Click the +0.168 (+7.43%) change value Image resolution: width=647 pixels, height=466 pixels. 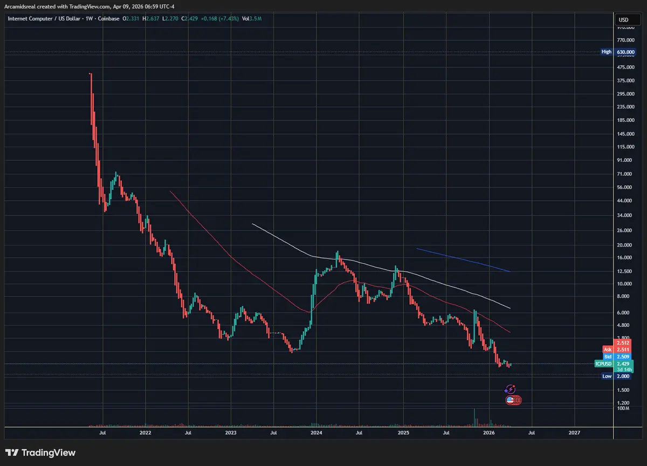click(x=221, y=18)
